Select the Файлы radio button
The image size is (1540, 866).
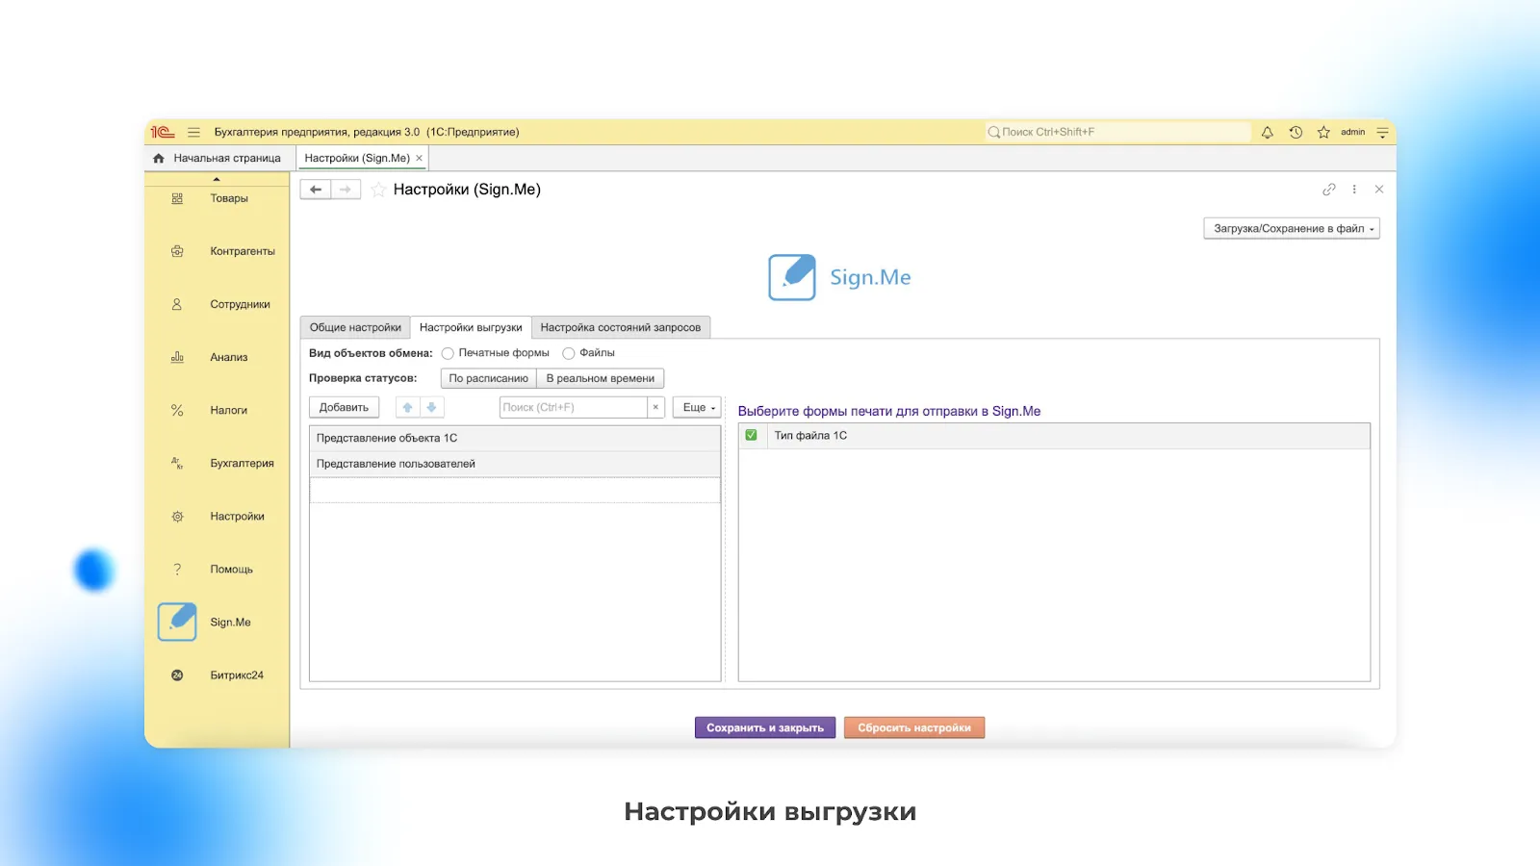569,353
